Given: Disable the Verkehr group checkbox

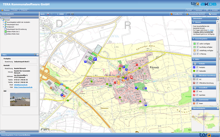Looking at the screenshot, I should point(195,64).
